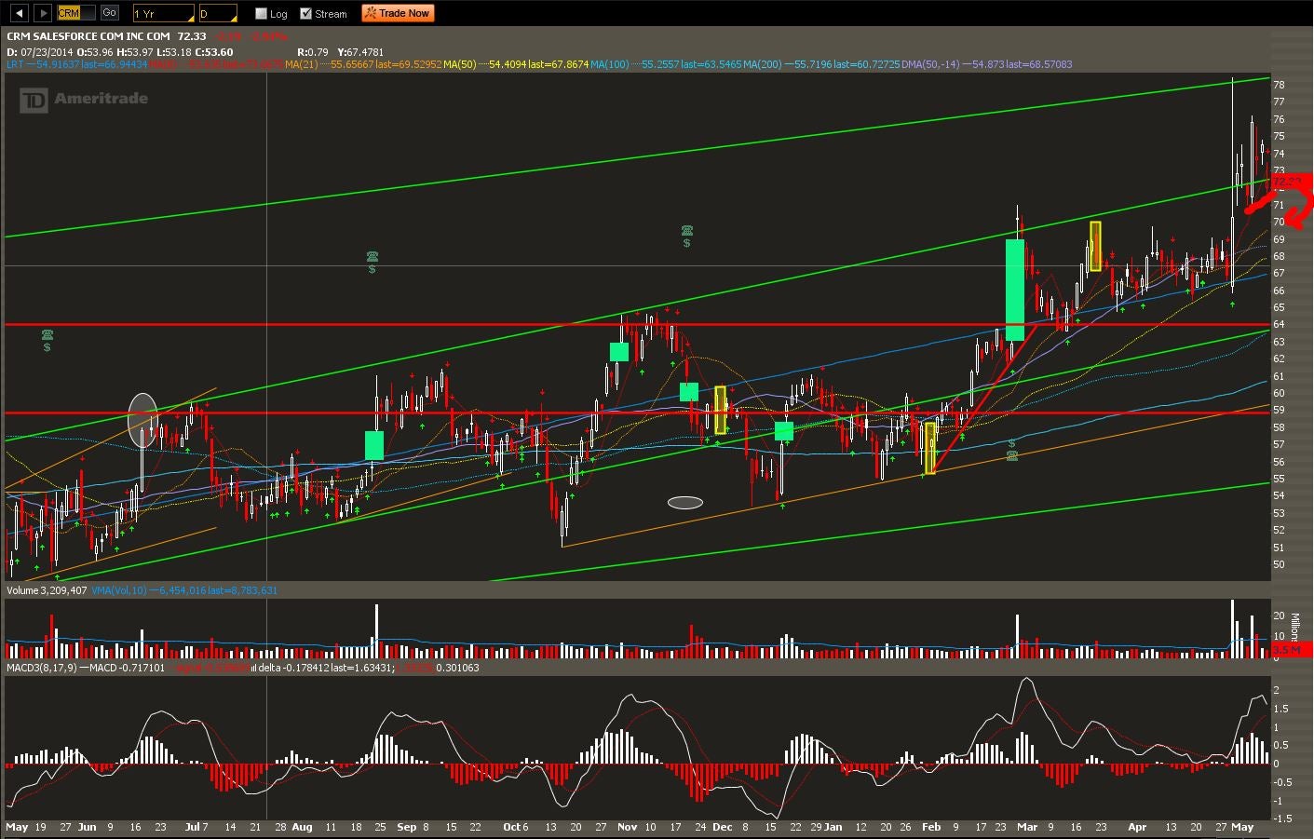
Task: Click the phone-dollar event icon above late November
Action: pyautogui.click(x=686, y=236)
